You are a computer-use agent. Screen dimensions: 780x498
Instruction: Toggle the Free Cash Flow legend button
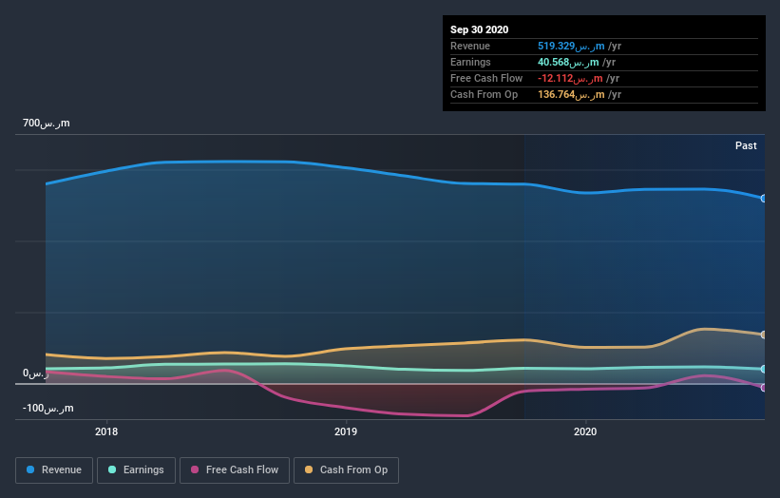click(x=235, y=470)
